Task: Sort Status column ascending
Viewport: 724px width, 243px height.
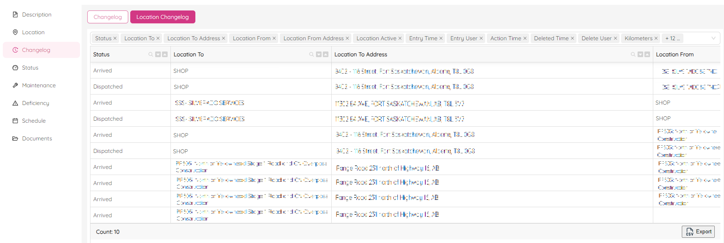Action: [x=165, y=54]
